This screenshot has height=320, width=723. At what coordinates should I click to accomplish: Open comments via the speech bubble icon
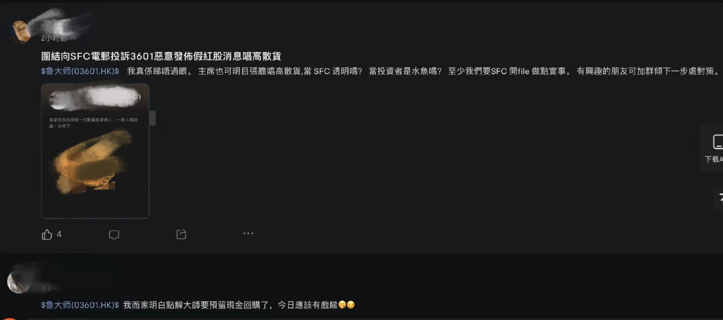coord(114,235)
